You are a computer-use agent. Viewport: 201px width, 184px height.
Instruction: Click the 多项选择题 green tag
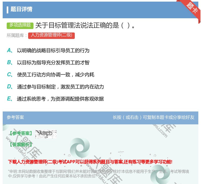[20, 25]
